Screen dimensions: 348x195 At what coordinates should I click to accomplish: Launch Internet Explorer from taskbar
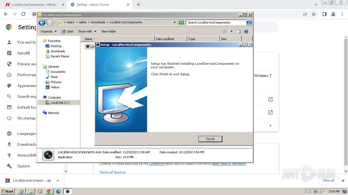21,191
